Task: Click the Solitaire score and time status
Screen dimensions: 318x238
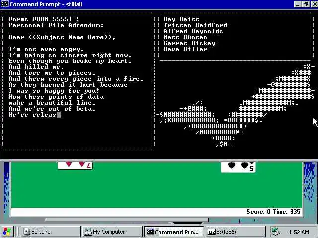Action: coord(273,212)
